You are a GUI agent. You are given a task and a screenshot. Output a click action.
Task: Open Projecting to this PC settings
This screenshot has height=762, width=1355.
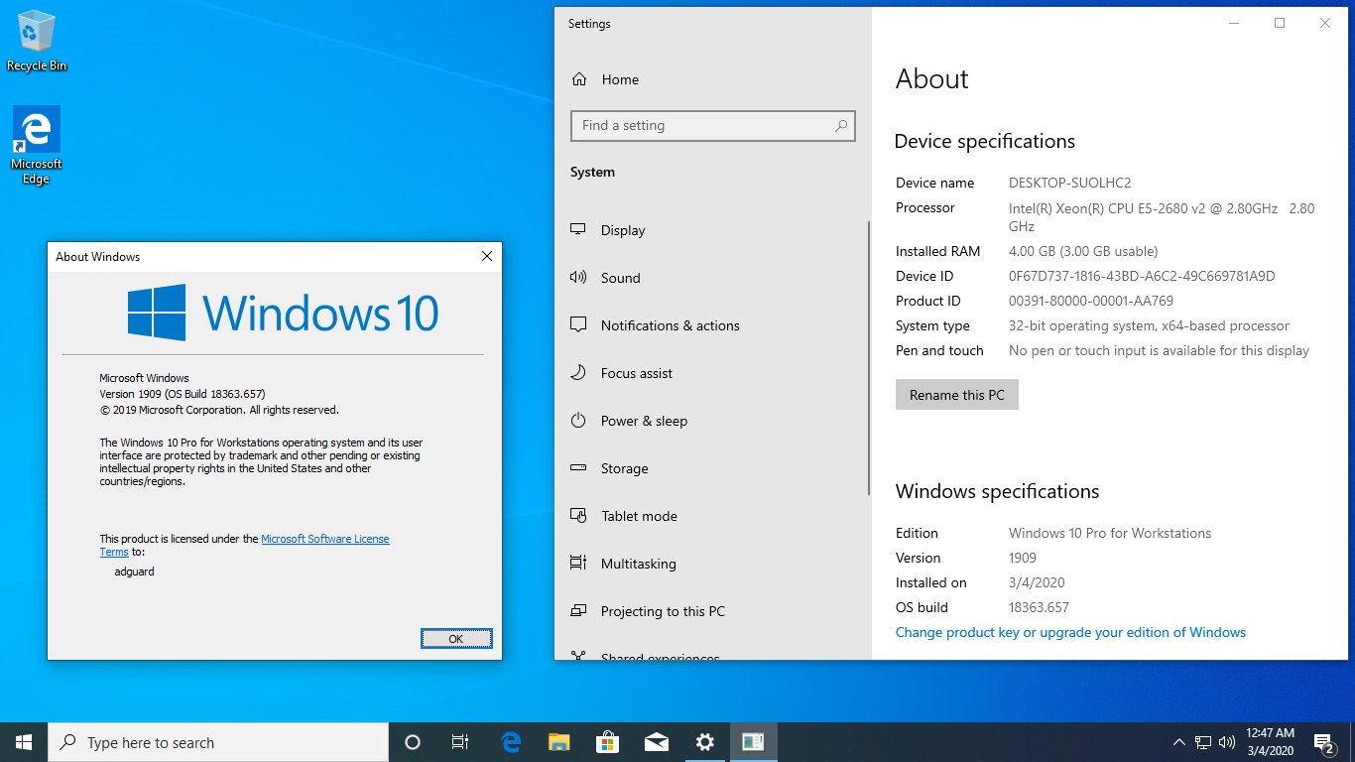click(x=664, y=611)
